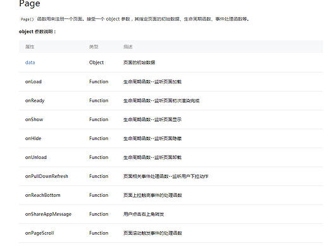Screen dimensions: 329x246
Task: Click the onReachBottom row description text
Action: (152, 195)
